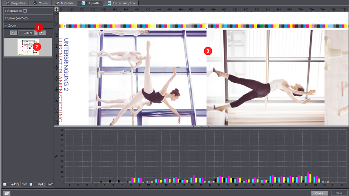Collapse the Zoom section
This screenshot has width=349, height=196.
tap(5, 25)
